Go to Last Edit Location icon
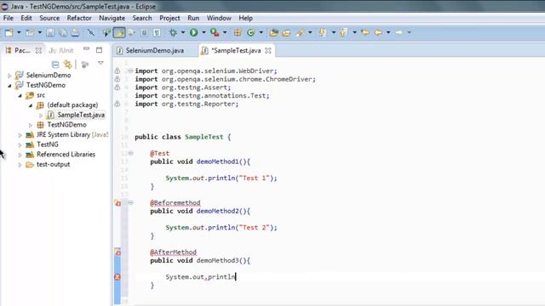 point(365,32)
